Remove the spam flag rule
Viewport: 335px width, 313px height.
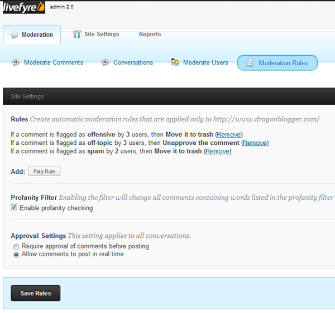[217, 151]
